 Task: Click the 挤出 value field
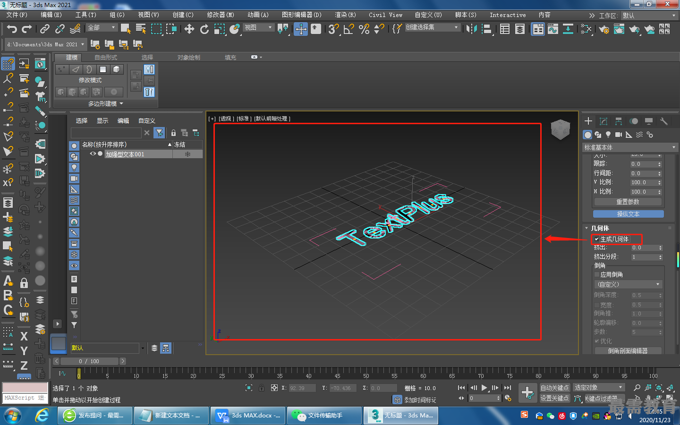644,247
